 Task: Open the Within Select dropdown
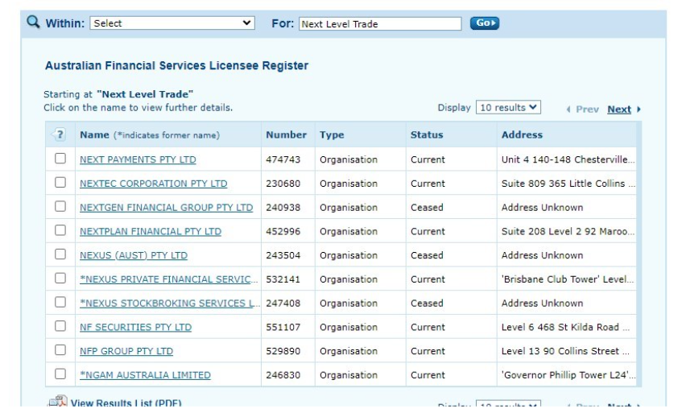[172, 23]
